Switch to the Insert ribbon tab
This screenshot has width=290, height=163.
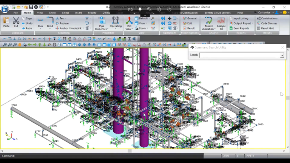pyautogui.click(x=79, y=12)
